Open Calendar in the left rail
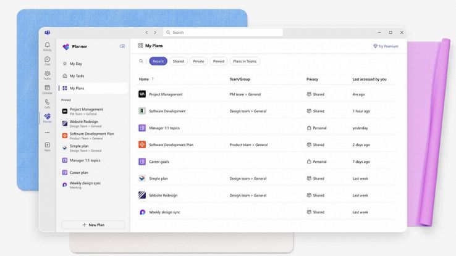This screenshot has height=256, width=456. point(47,88)
